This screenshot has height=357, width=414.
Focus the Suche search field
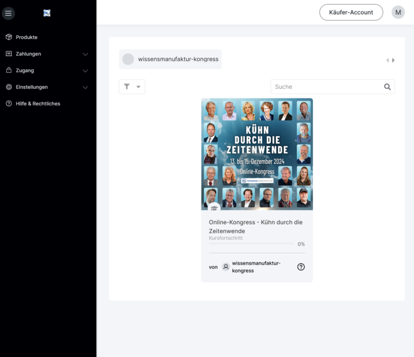click(x=332, y=86)
